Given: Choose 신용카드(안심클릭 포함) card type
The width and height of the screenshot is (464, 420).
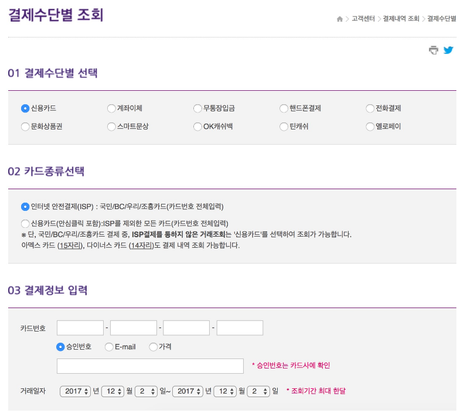Looking at the screenshot, I should [25, 224].
